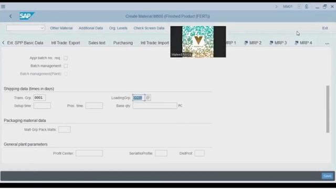Switch to Purchasing tab

click(123, 43)
